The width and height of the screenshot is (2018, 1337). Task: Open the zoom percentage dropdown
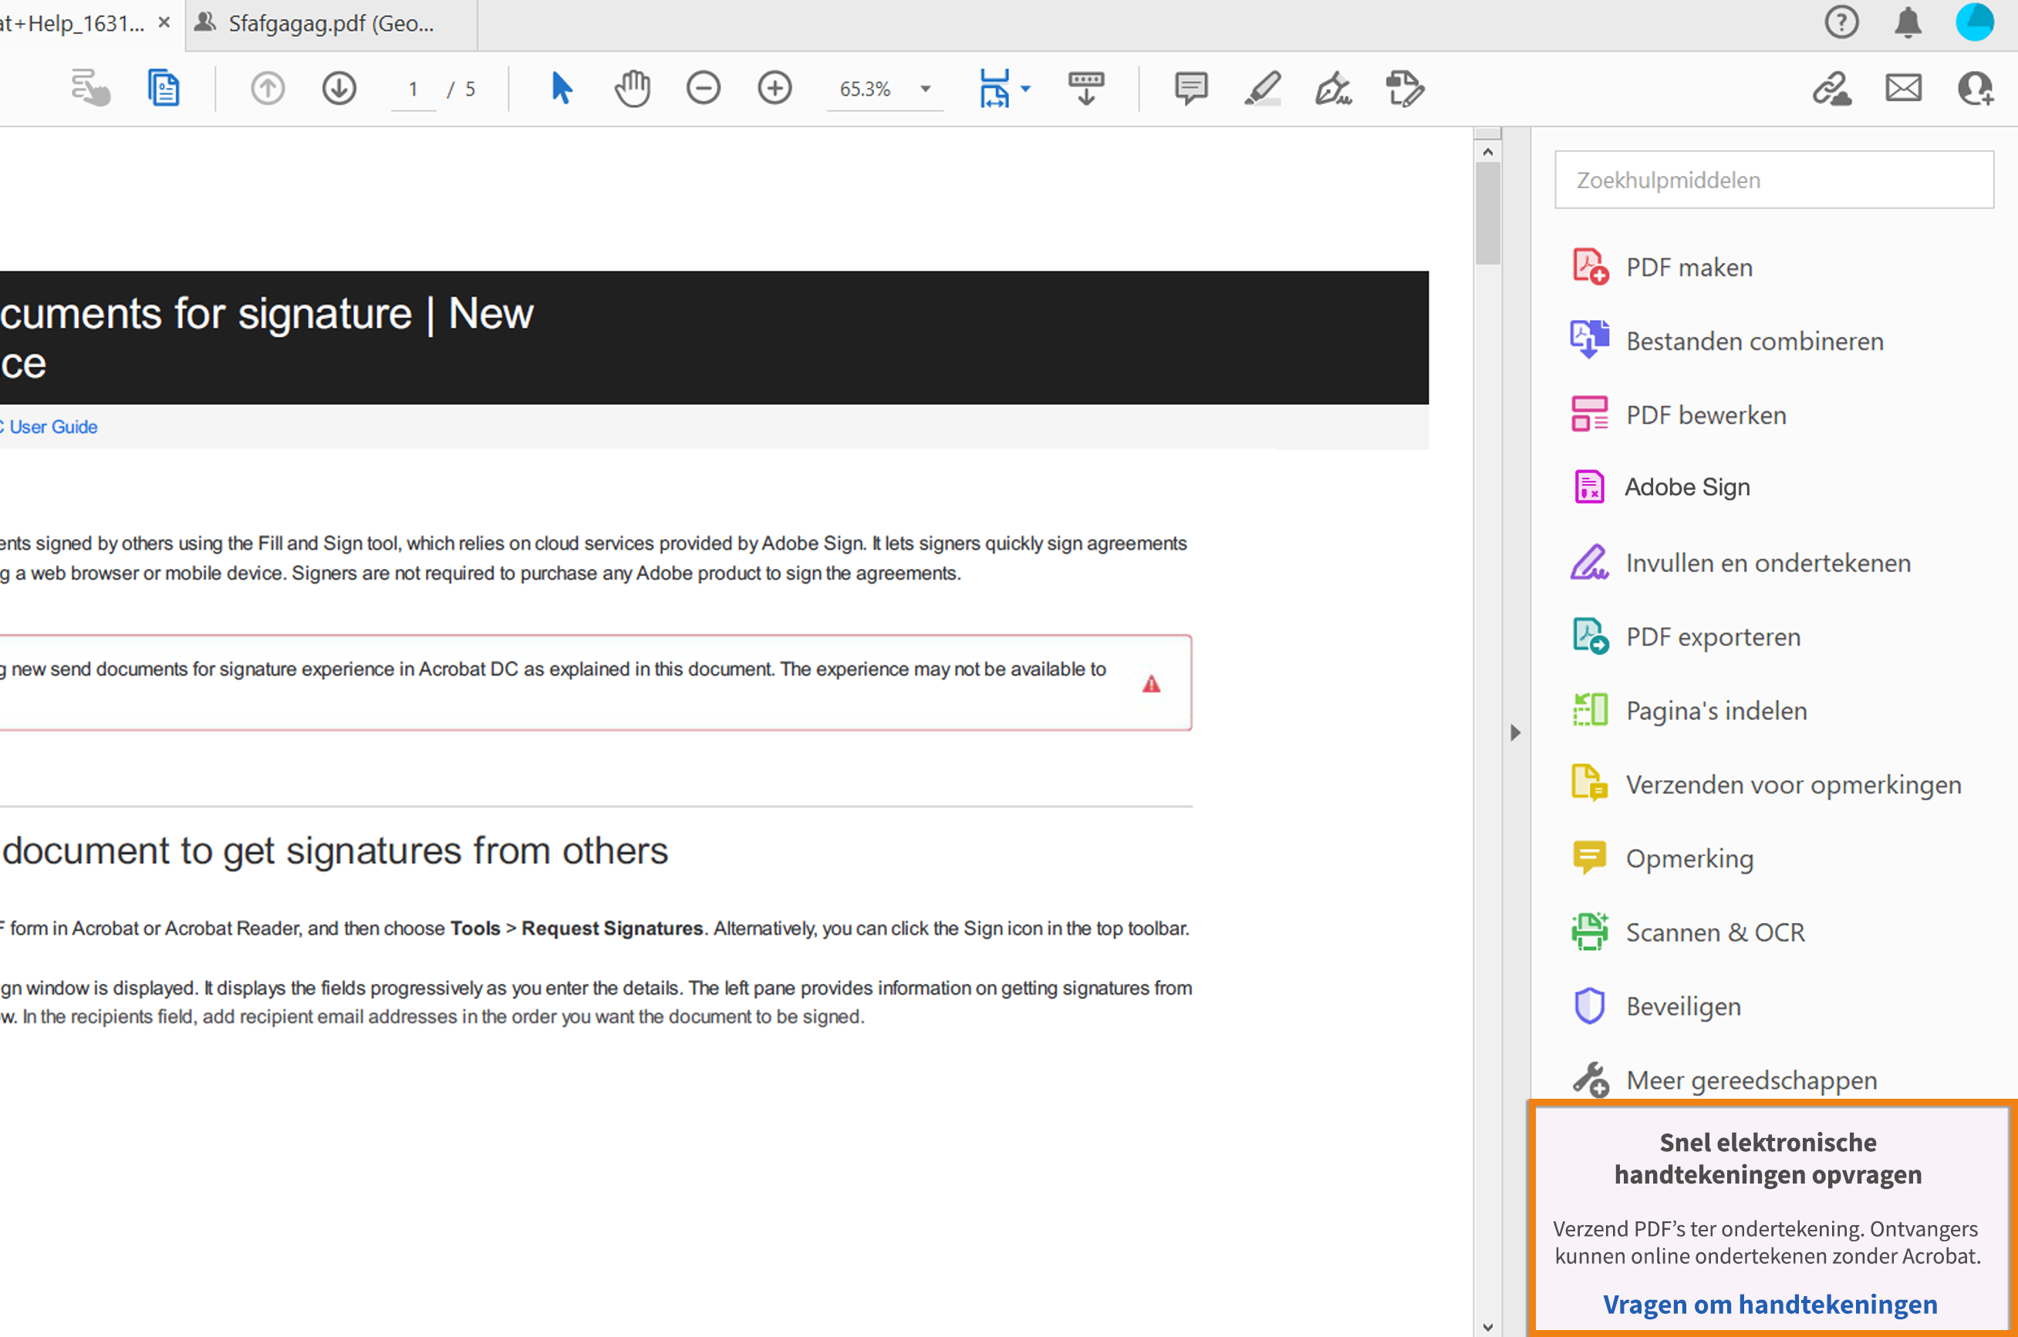[x=926, y=89]
